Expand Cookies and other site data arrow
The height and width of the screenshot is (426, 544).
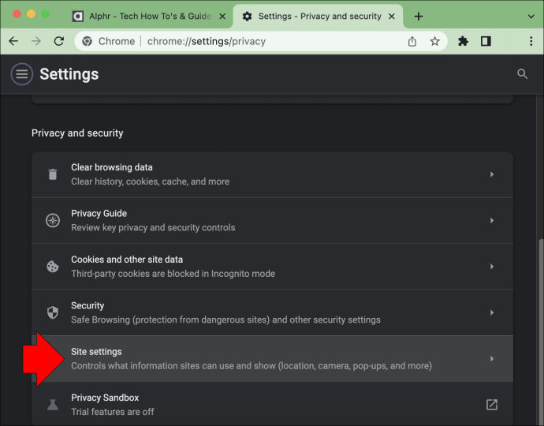(x=492, y=267)
